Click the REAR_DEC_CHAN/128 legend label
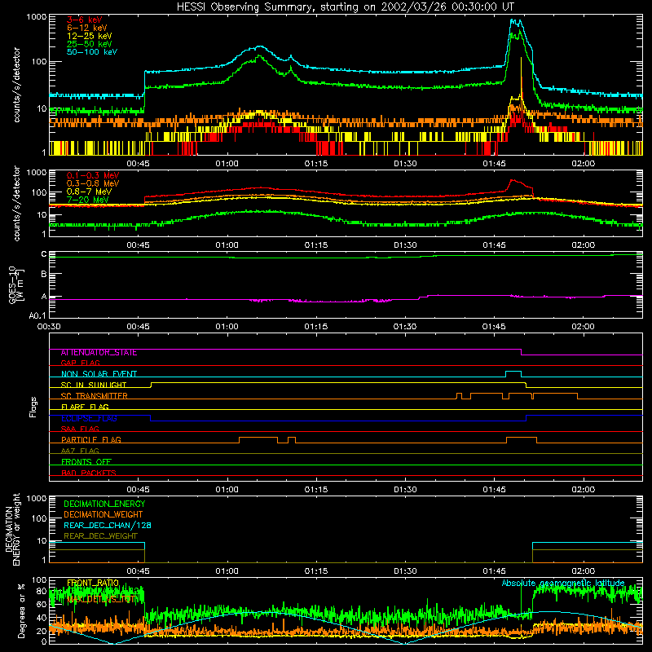Screen dimensions: 652x652 tap(108, 526)
